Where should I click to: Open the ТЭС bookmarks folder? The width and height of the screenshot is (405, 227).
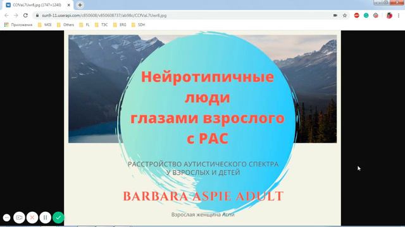(101, 25)
